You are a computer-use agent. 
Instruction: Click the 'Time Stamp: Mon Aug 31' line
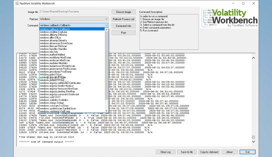[x=47, y=137]
